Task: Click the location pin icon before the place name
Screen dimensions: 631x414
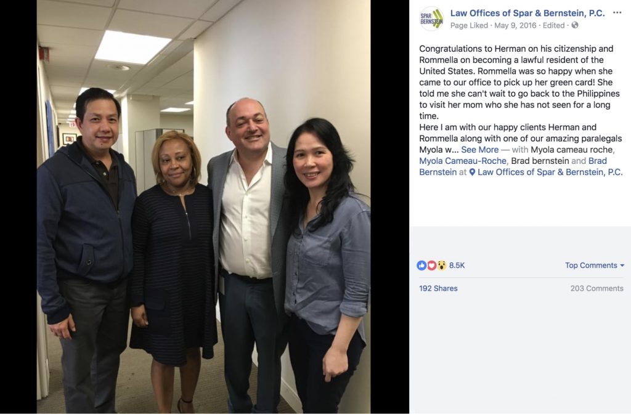Action: tap(472, 172)
